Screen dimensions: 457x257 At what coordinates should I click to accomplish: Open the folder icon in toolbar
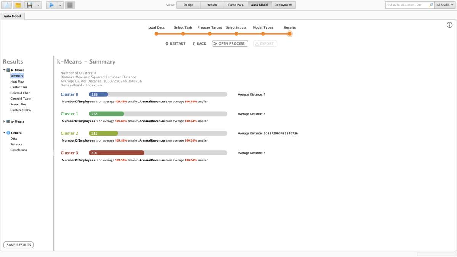click(18, 5)
